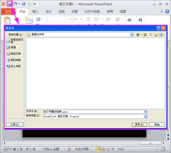Start Slide Show view icon
171x153 pixels.
click(x=113, y=149)
